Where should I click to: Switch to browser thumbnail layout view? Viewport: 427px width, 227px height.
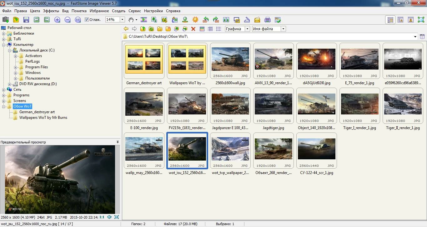coord(390,20)
